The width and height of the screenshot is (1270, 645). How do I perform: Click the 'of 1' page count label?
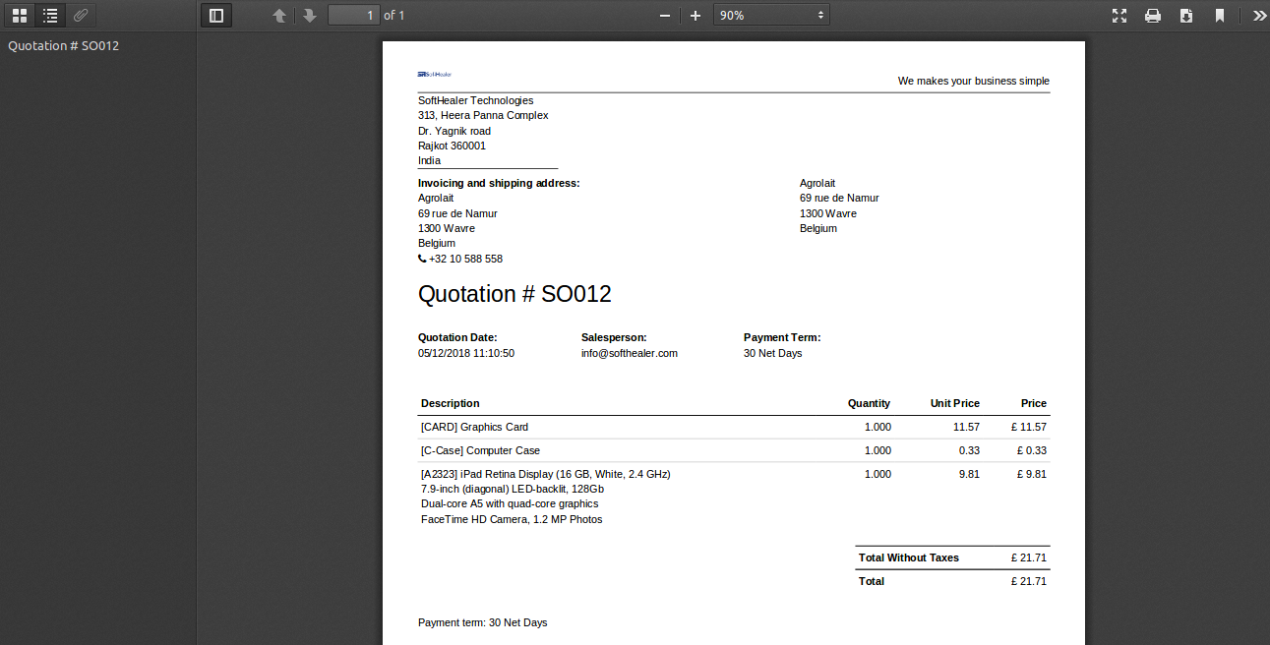tap(393, 15)
